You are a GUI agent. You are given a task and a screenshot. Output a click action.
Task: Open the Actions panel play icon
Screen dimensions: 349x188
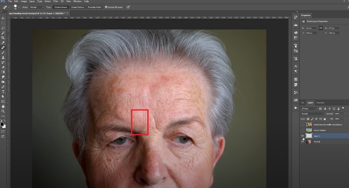[296, 108]
